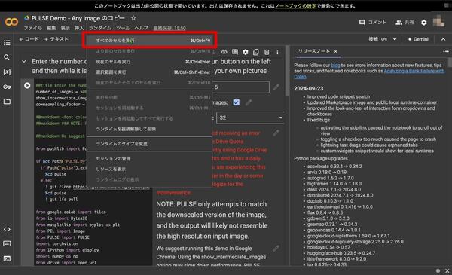Image resolution: width=452 pixels, height=275 pixels.
Task: Run the code cell with play button
Action: (x=27, y=85)
